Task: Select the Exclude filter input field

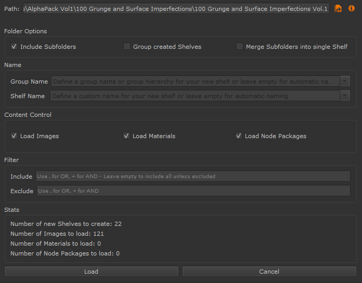Action: (x=192, y=191)
